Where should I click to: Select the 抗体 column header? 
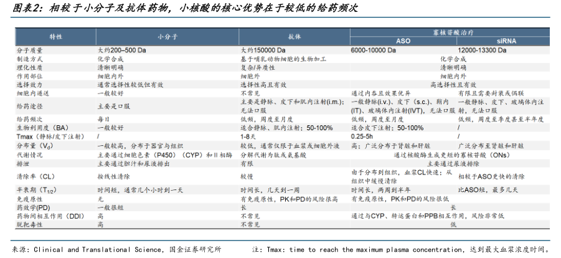tap(295, 37)
